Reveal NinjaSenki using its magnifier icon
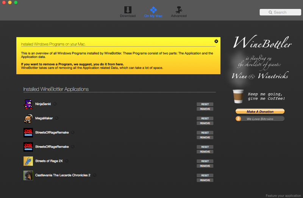This screenshot has height=198, width=303. 55,104
